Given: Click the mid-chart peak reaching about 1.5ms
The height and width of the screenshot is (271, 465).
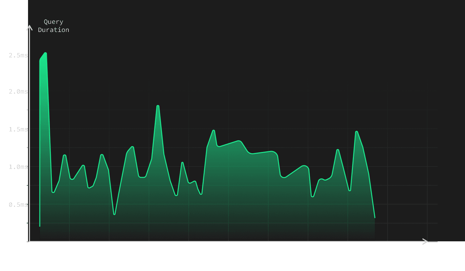Looking at the screenshot, I should 214,130.
